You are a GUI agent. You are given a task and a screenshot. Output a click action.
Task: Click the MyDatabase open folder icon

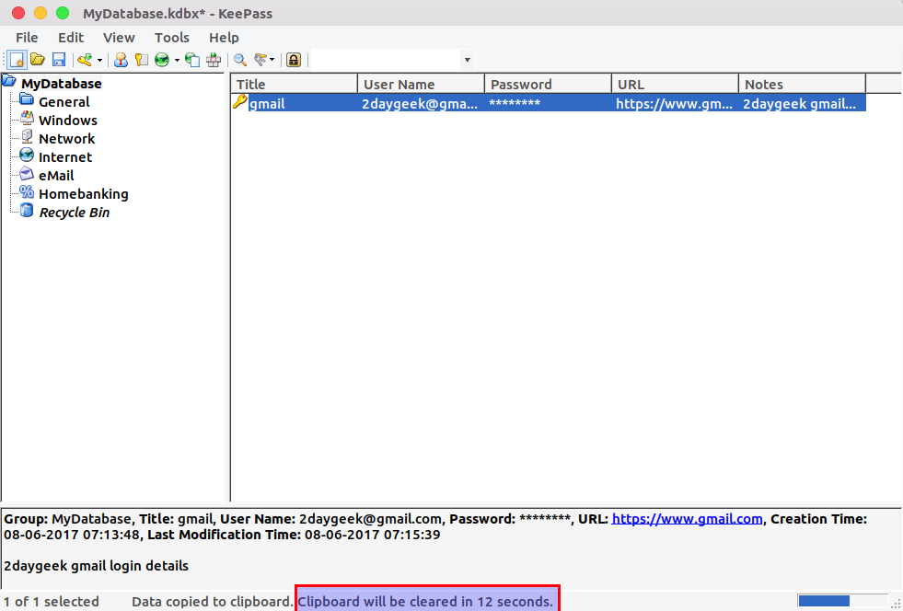[x=9, y=81]
